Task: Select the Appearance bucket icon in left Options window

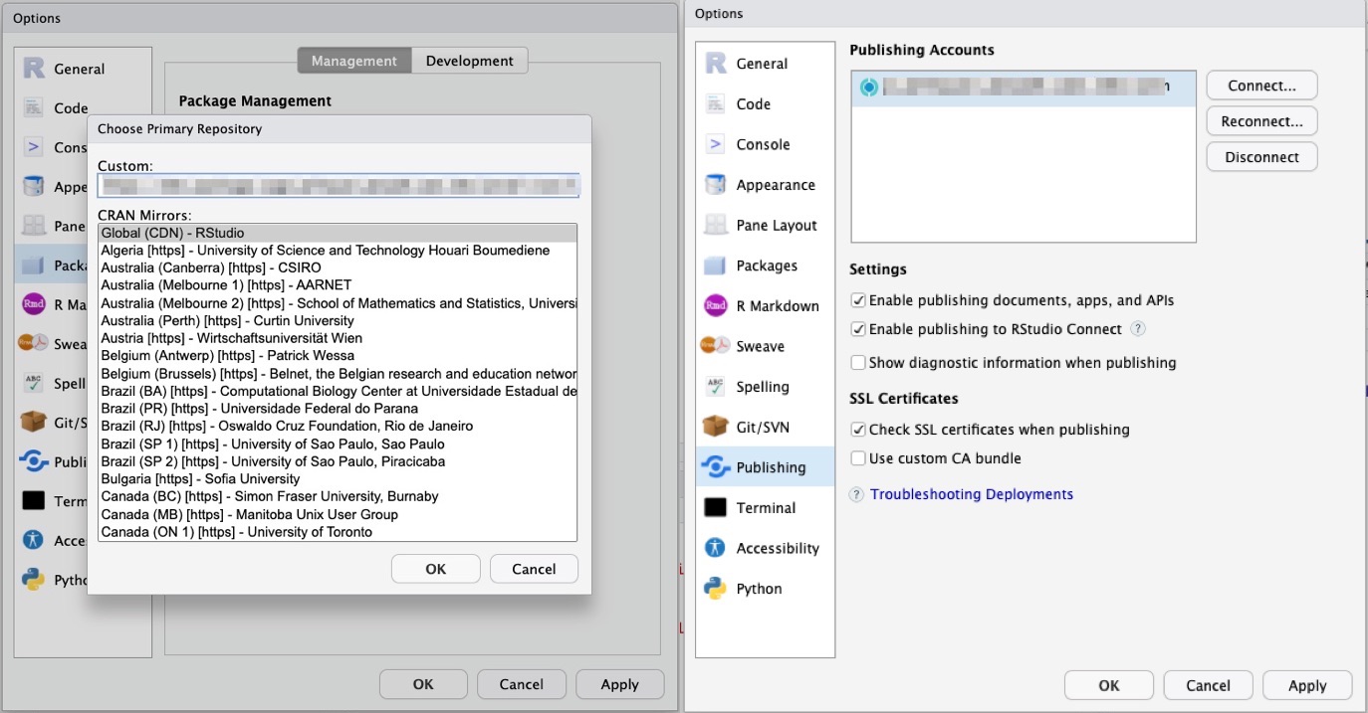Action: [34, 187]
